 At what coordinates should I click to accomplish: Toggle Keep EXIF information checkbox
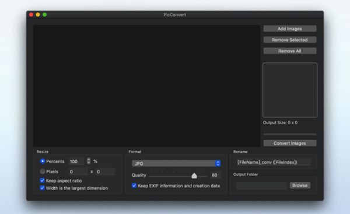(x=134, y=185)
